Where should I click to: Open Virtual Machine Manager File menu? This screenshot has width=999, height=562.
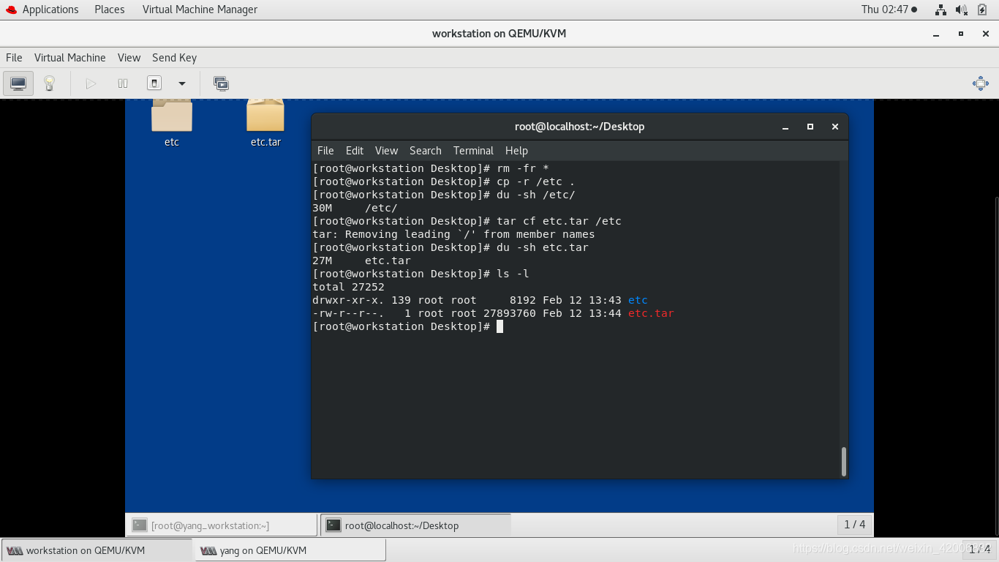(14, 58)
